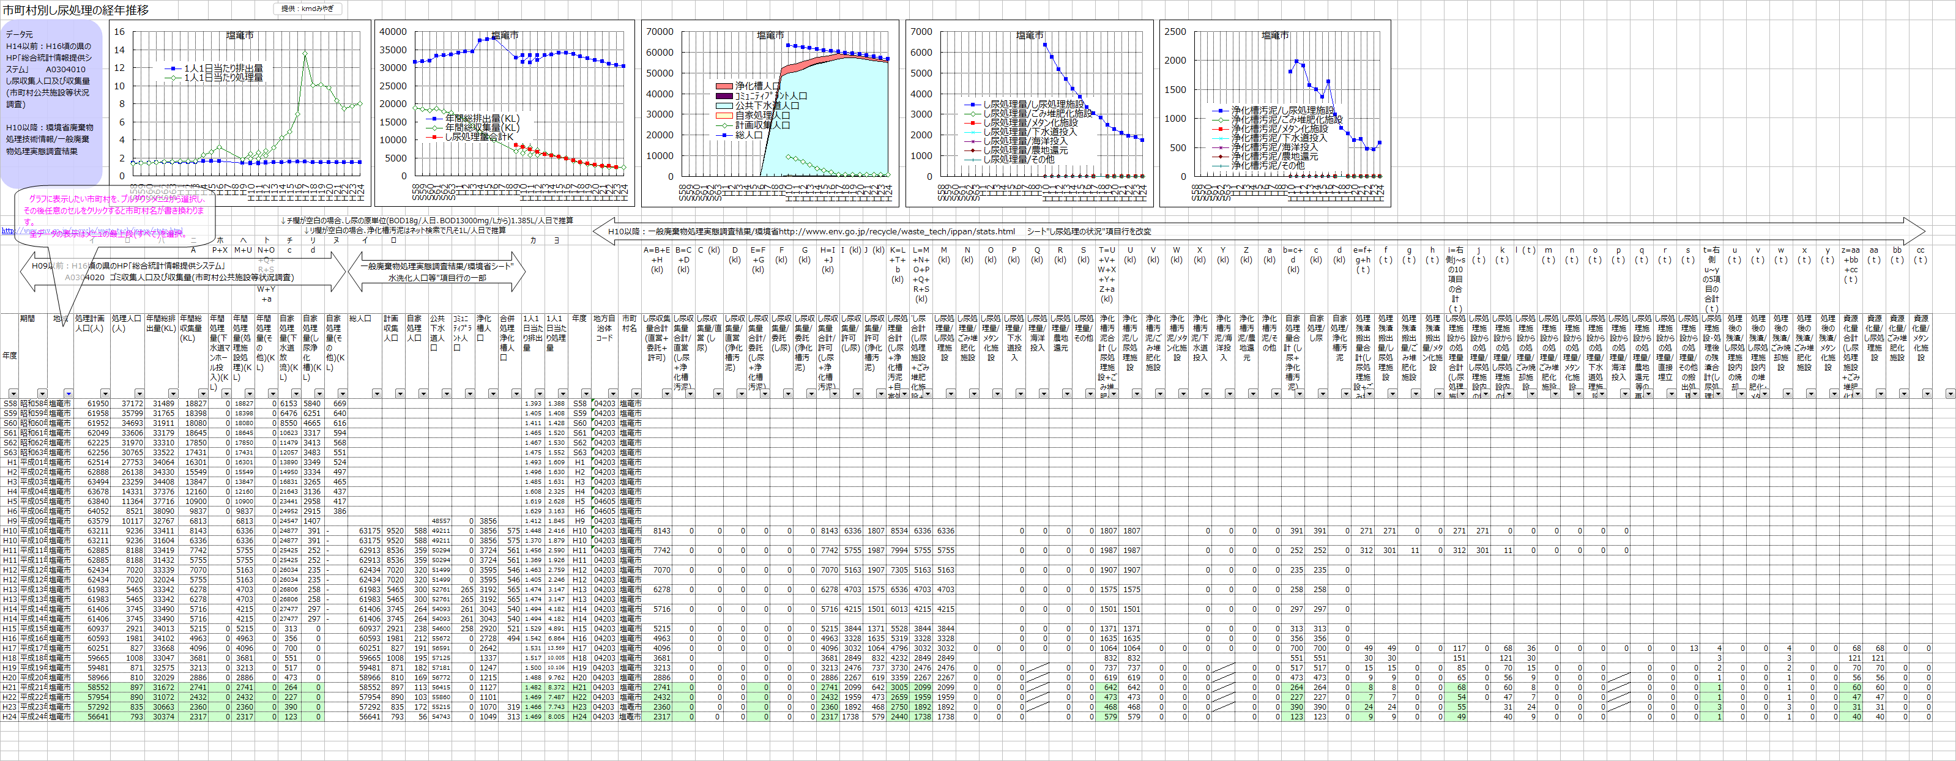The width and height of the screenshot is (1956, 761).
Task: Open the 処理計画人口(人) filter dropdown
Action: 105,393
